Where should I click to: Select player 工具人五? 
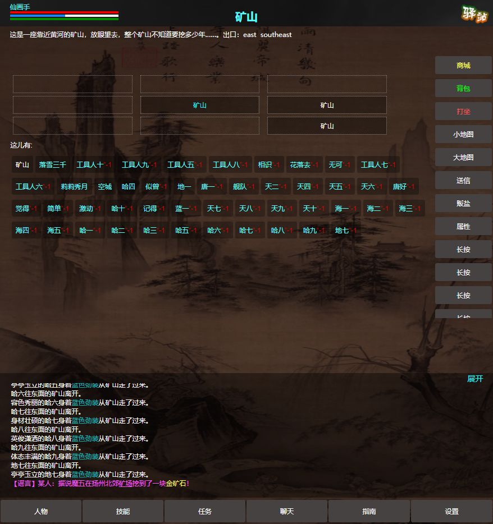point(185,165)
